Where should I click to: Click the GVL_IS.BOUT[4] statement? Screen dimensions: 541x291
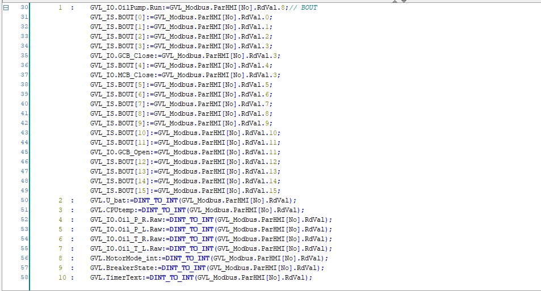[x=181, y=65]
